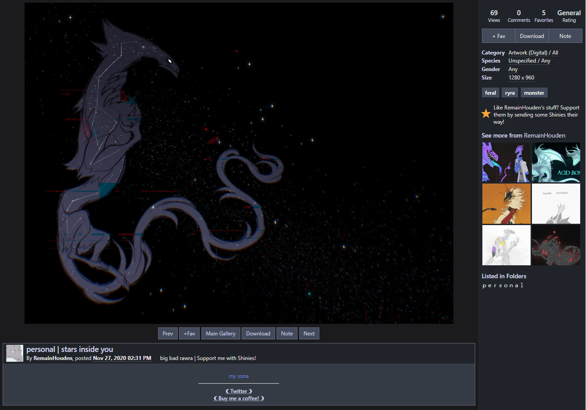Click the "Artwork (Digital) / All" category value

click(533, 53)
